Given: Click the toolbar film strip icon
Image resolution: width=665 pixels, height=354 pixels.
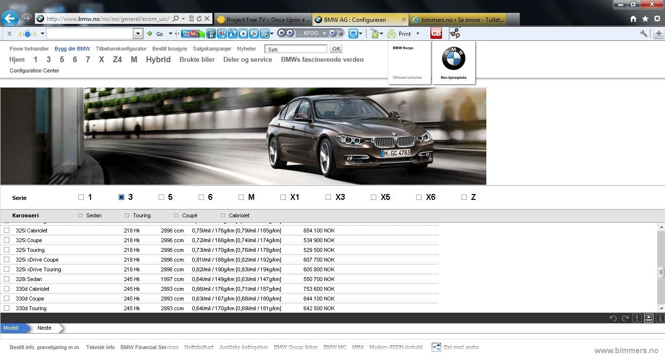Looking at the screenshot, I should [x=211, y=34].
